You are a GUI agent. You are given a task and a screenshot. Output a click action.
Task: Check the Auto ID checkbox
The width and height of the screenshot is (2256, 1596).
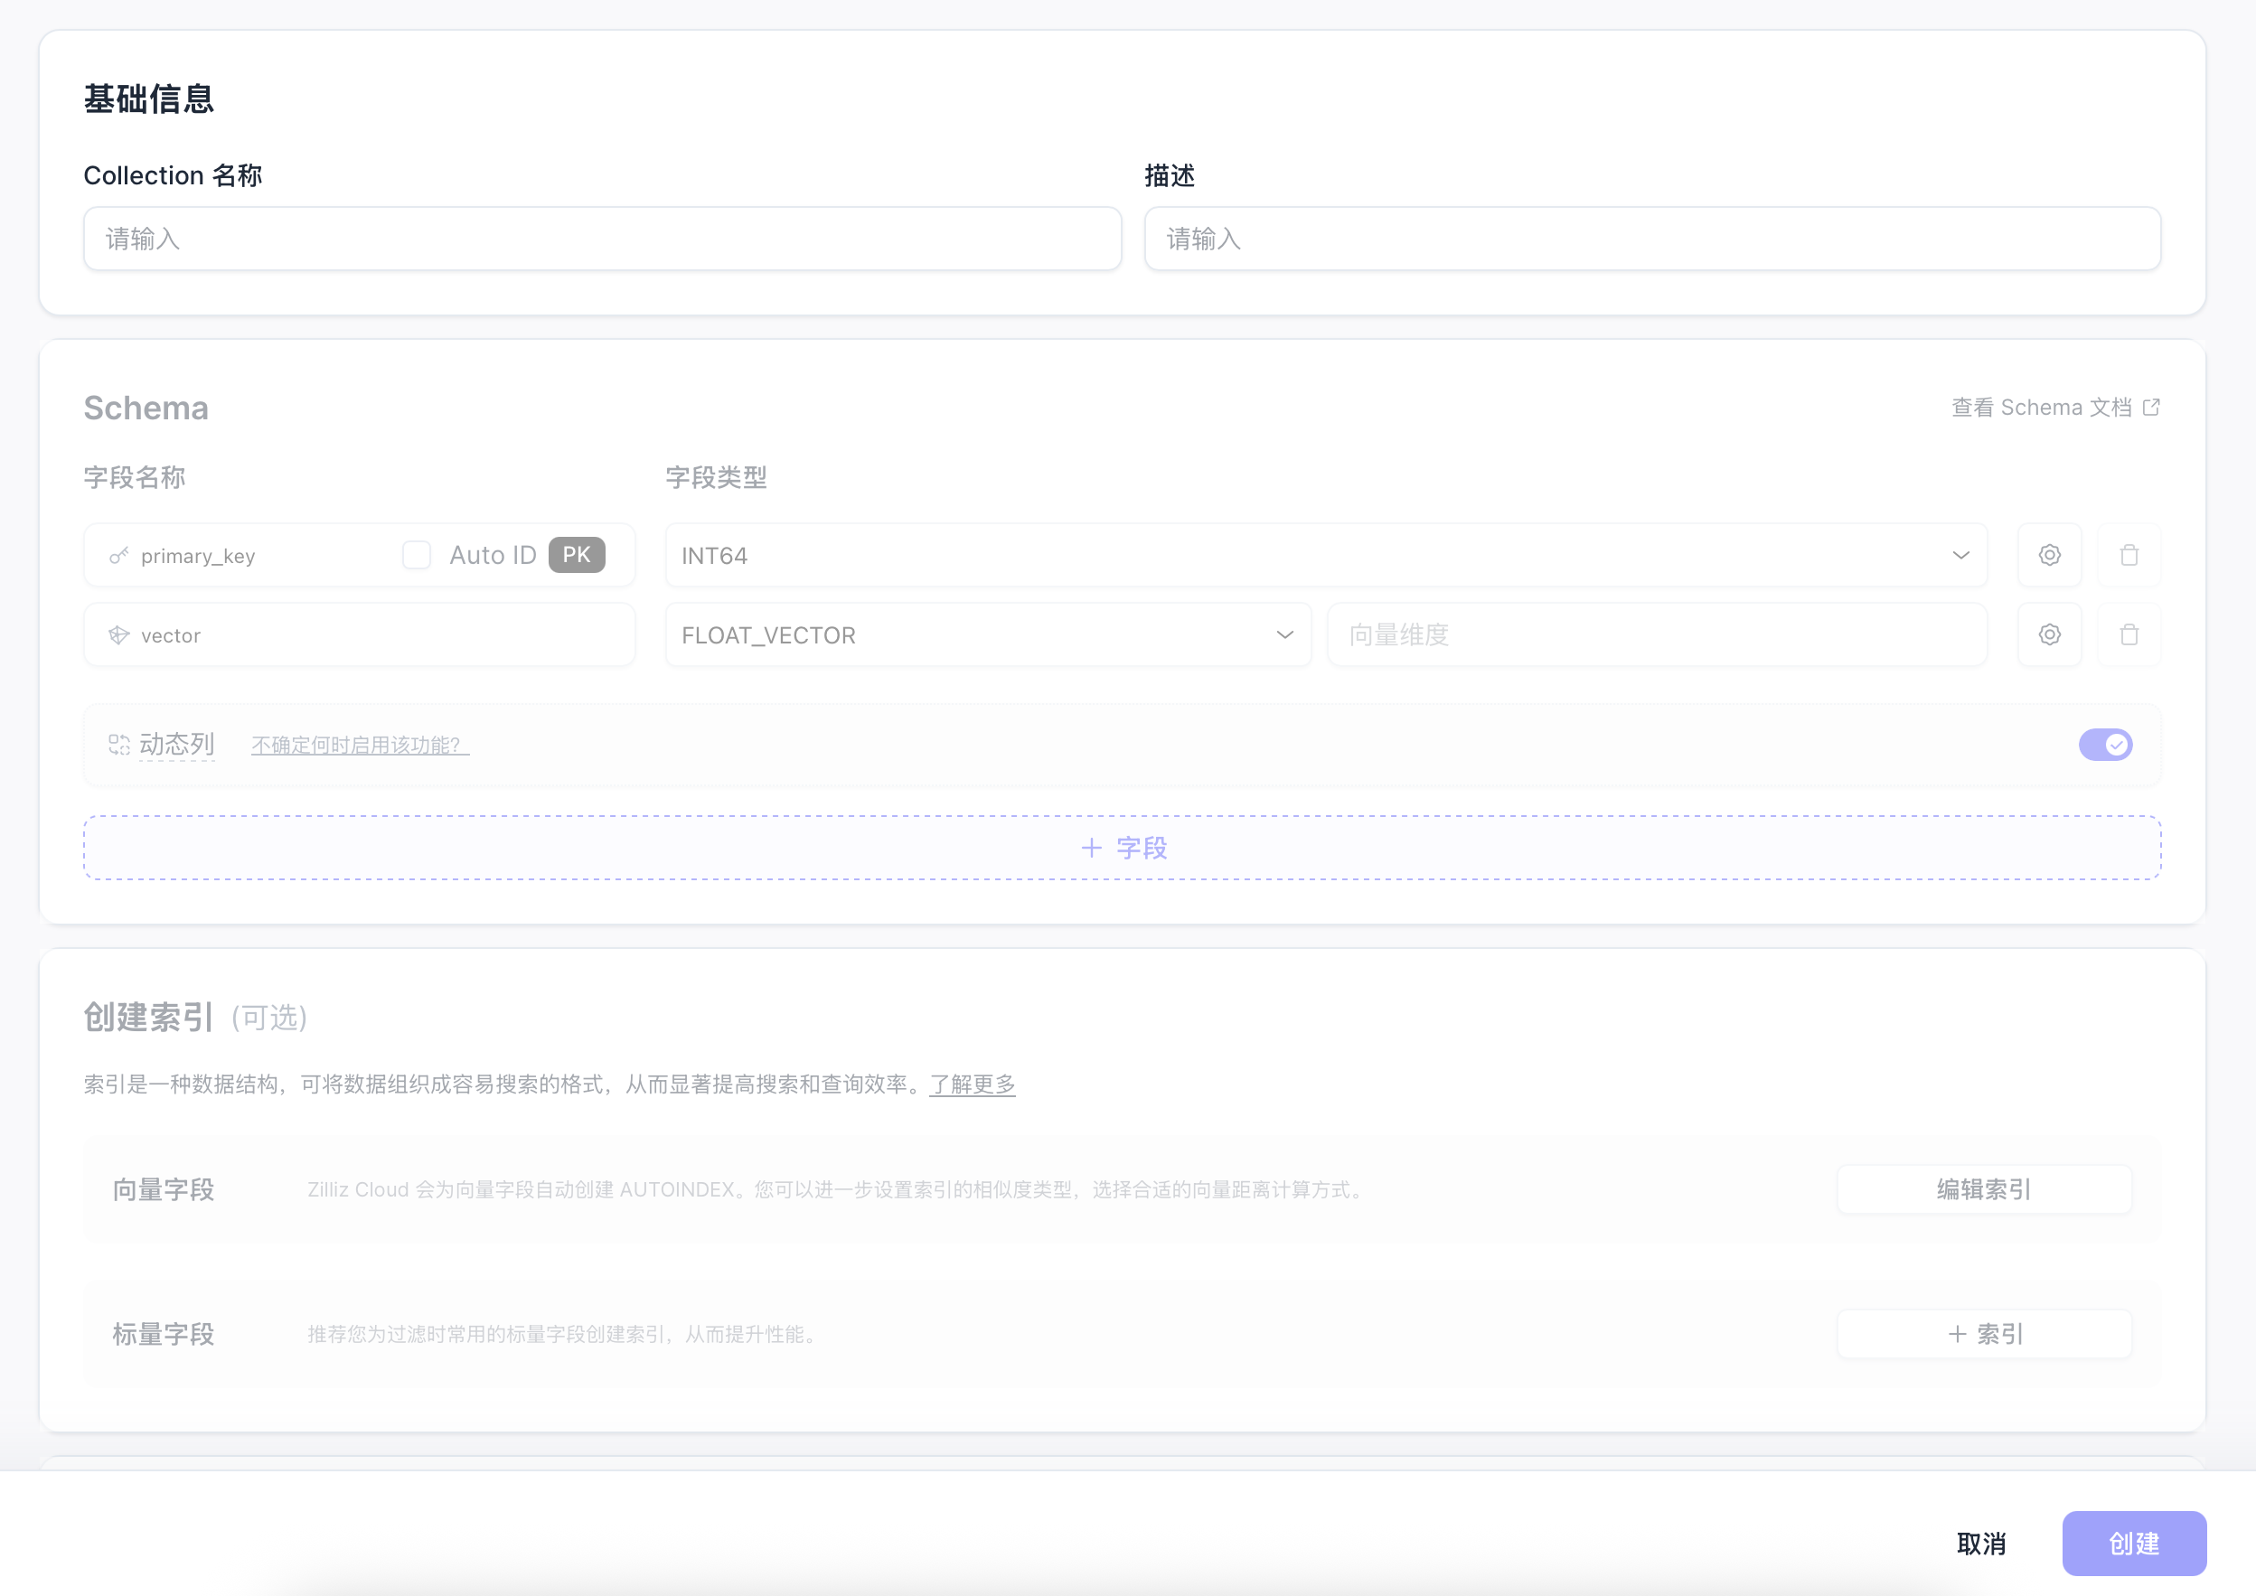click(x=417, y=555)
